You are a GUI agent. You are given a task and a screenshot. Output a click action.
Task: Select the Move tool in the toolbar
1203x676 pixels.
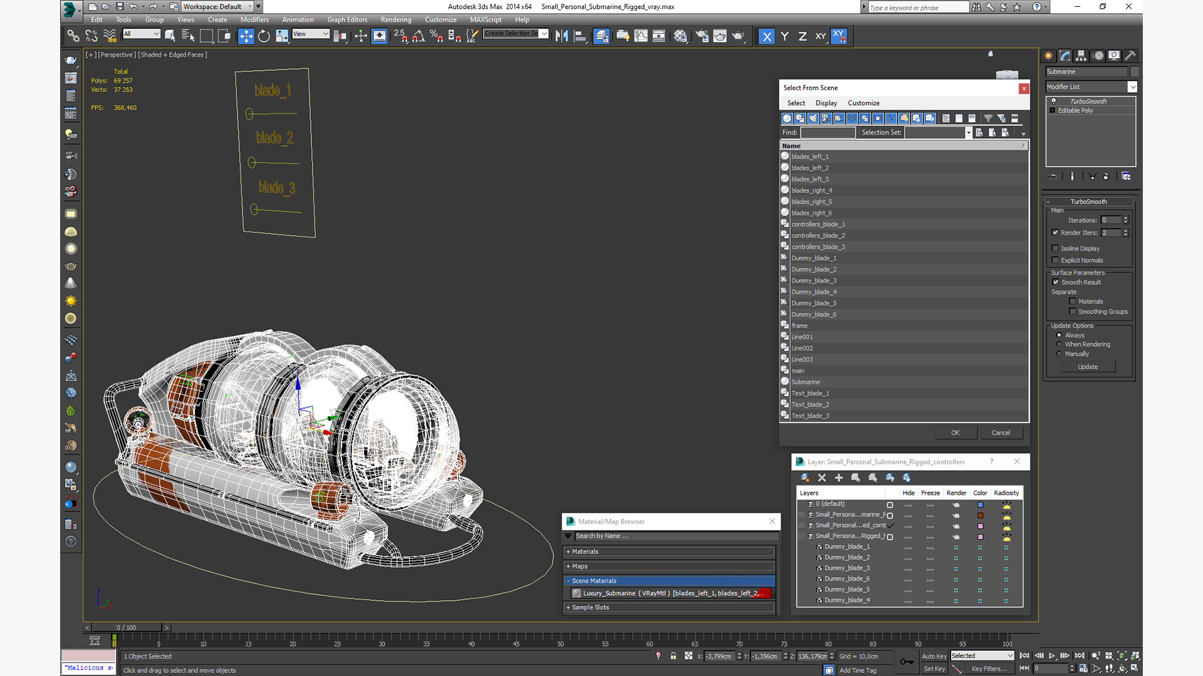(x=246, y=36)
